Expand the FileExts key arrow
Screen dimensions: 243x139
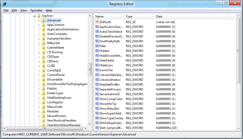pos(39,89)
